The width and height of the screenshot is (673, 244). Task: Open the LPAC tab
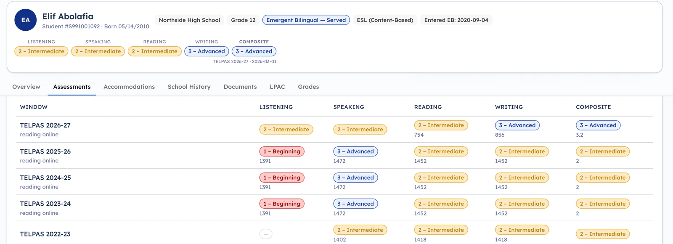tap(277, 87)
